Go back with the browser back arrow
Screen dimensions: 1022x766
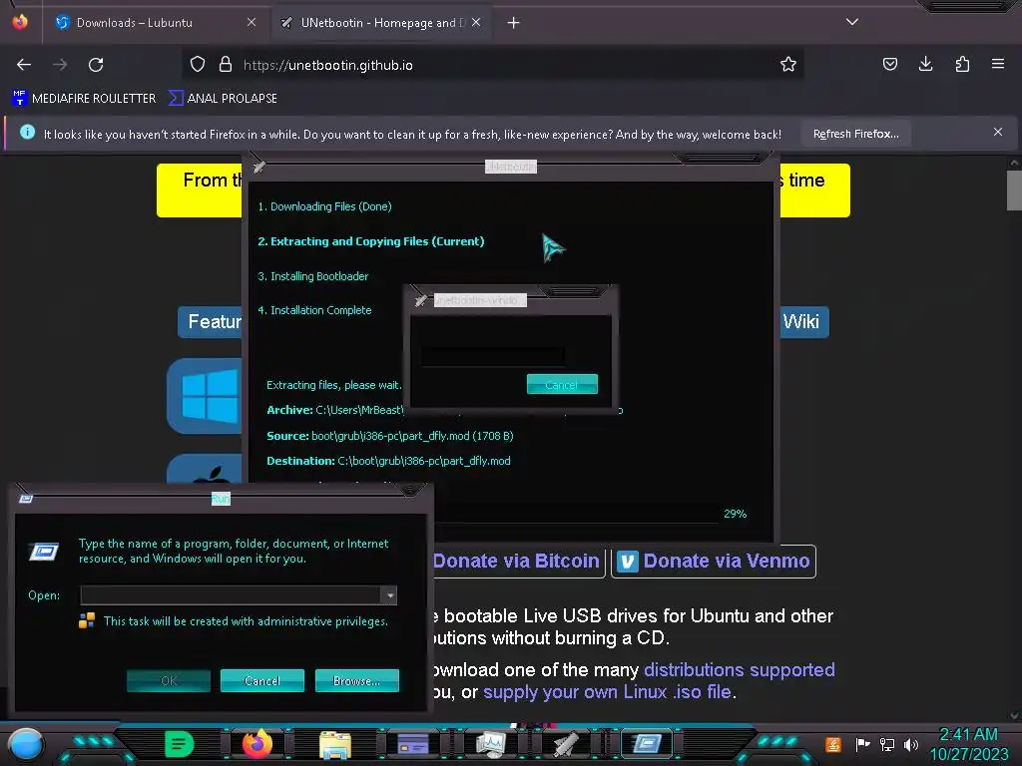(24, 65)
